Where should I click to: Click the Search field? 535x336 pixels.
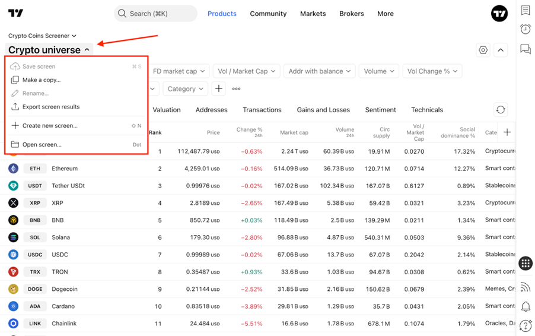click(x=155, y=14)
